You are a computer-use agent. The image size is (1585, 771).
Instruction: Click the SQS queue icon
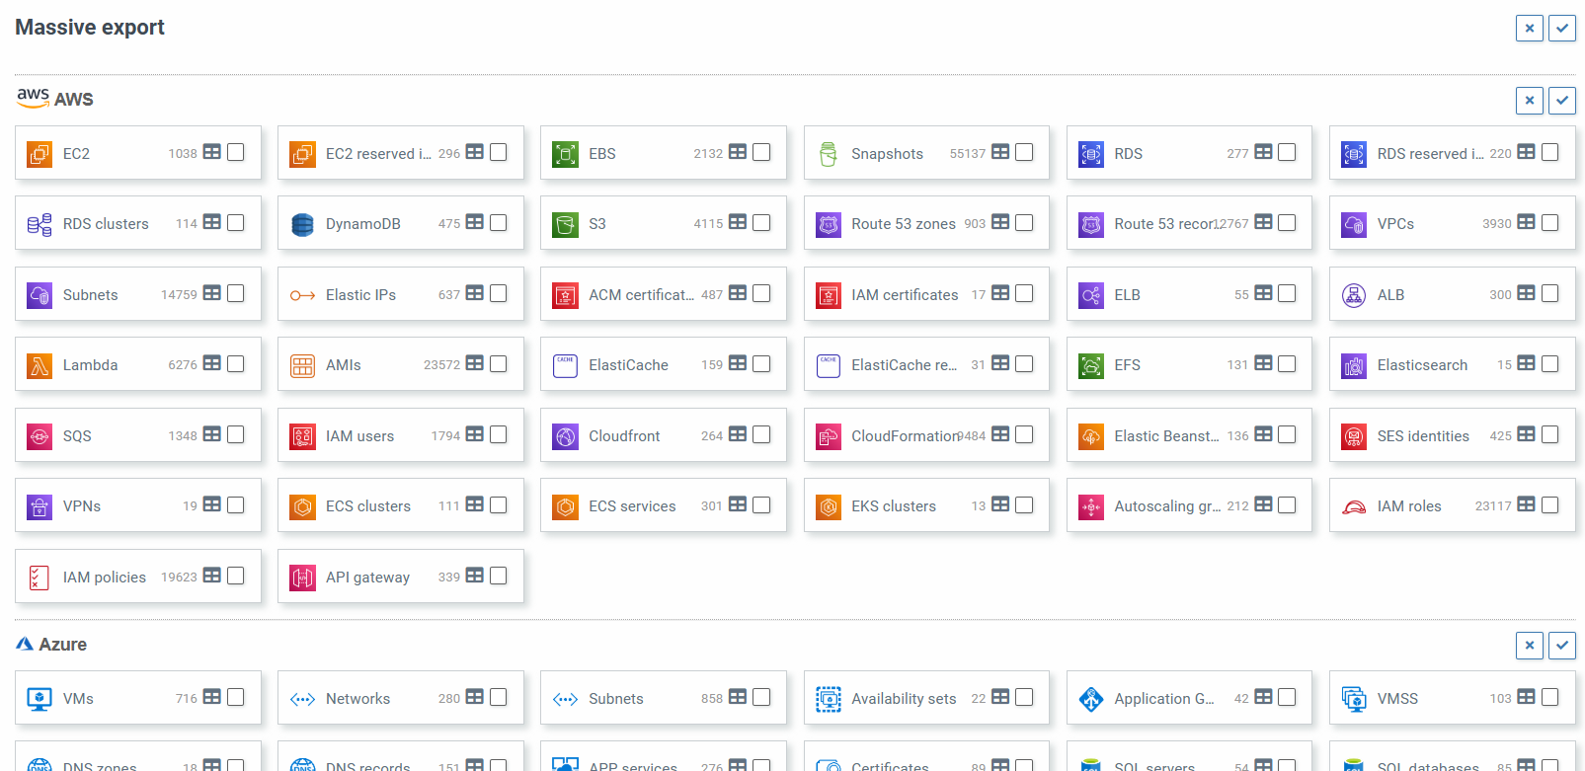(40, 436)
